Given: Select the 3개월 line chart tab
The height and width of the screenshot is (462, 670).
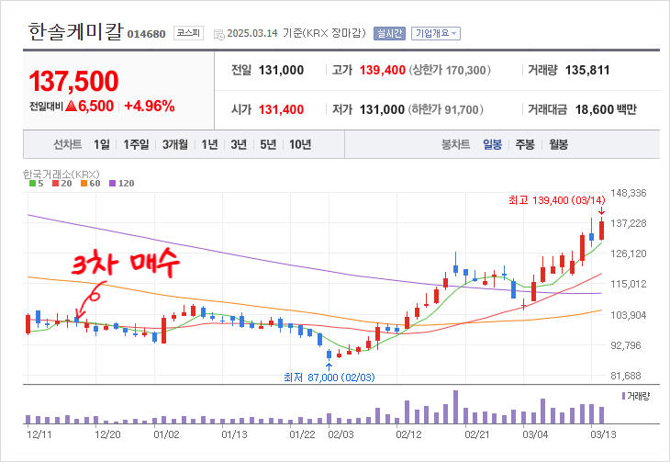Looking at the screenshot, I should (174, 144).
